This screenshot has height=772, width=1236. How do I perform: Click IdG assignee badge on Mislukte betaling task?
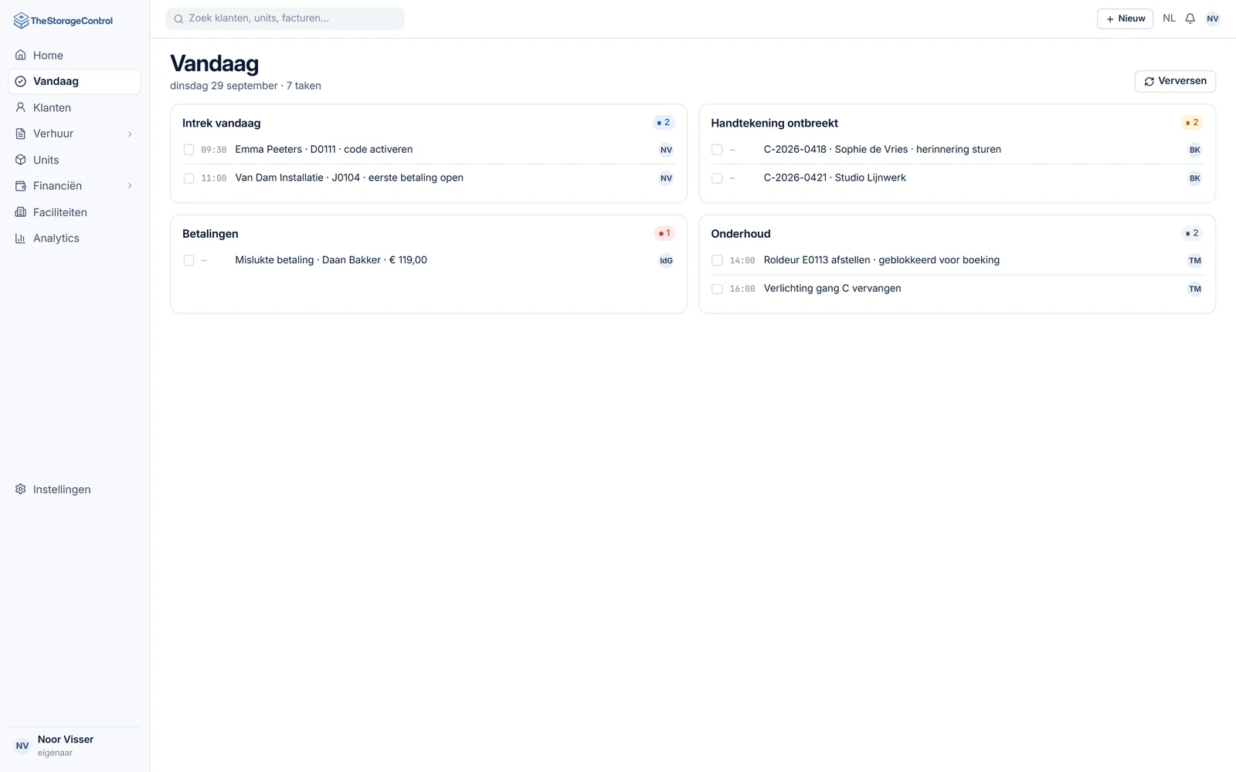pos(666,261)
